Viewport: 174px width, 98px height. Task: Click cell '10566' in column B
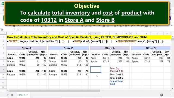pyautogui.click(x=22, y=74)
